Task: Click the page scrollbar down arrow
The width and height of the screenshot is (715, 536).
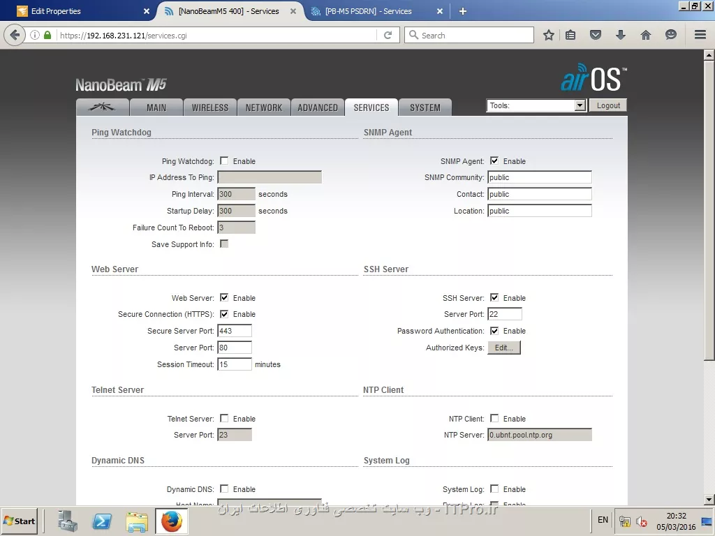Action: (x=709, y=500)
